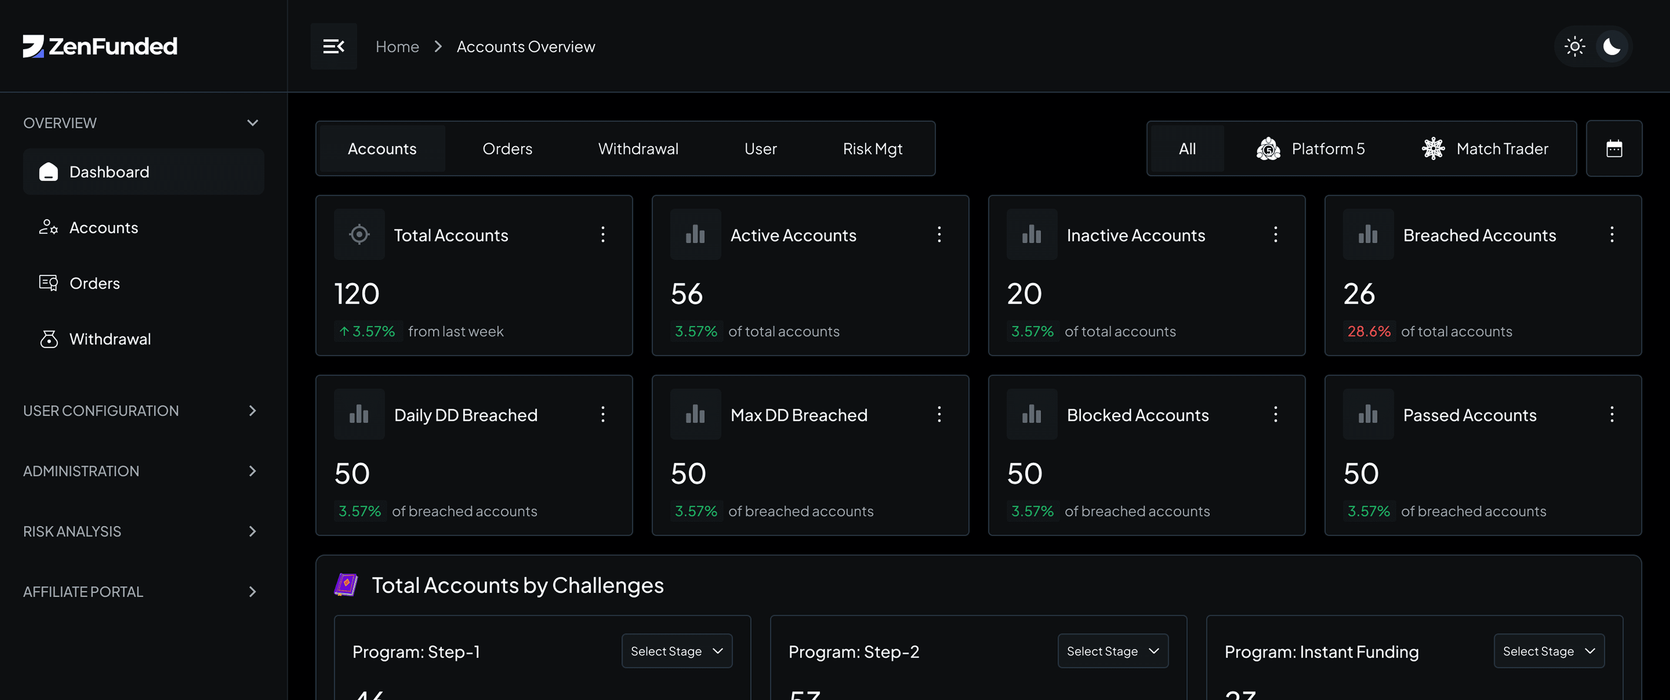Open Dashboard in the sidebar
Viewport: 1670px width, 700px height.
[143, 171]
